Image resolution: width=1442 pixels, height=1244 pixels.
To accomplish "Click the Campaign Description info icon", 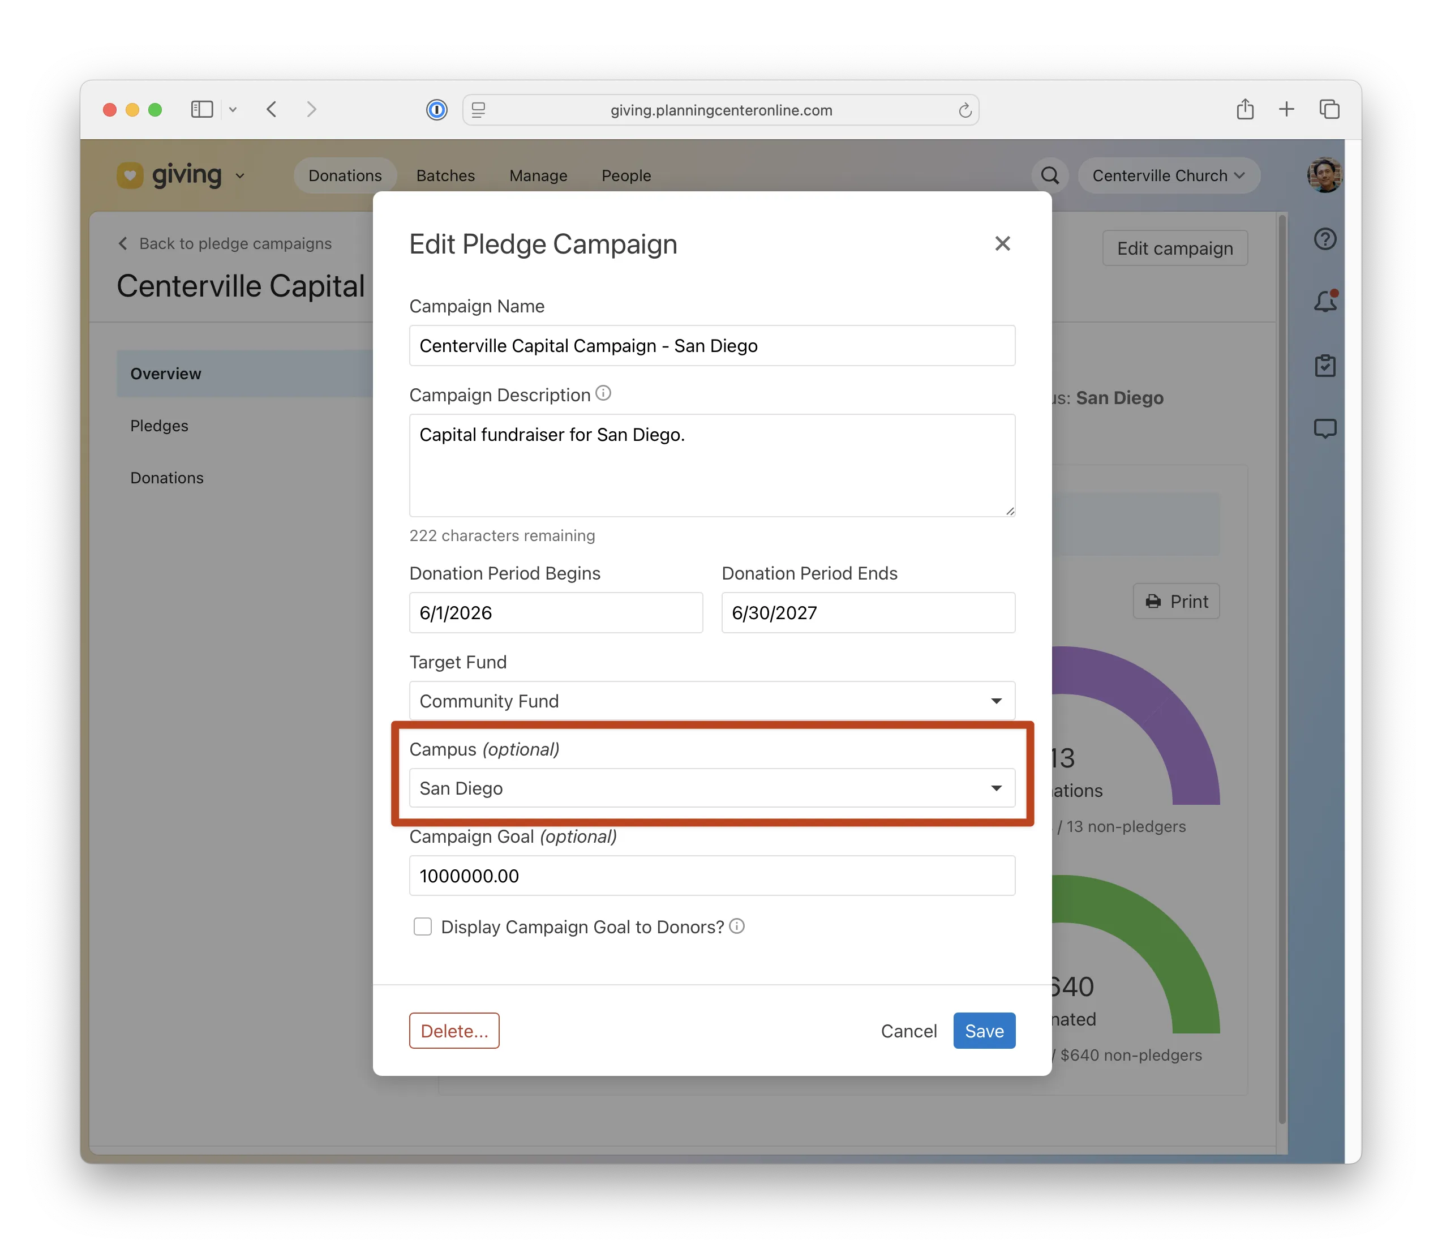I will (x=603, y=394).
